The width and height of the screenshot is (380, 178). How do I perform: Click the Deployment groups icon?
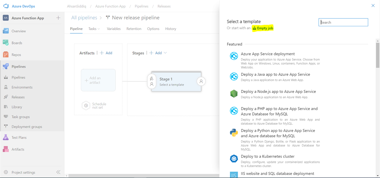click(x=6, y=127)
